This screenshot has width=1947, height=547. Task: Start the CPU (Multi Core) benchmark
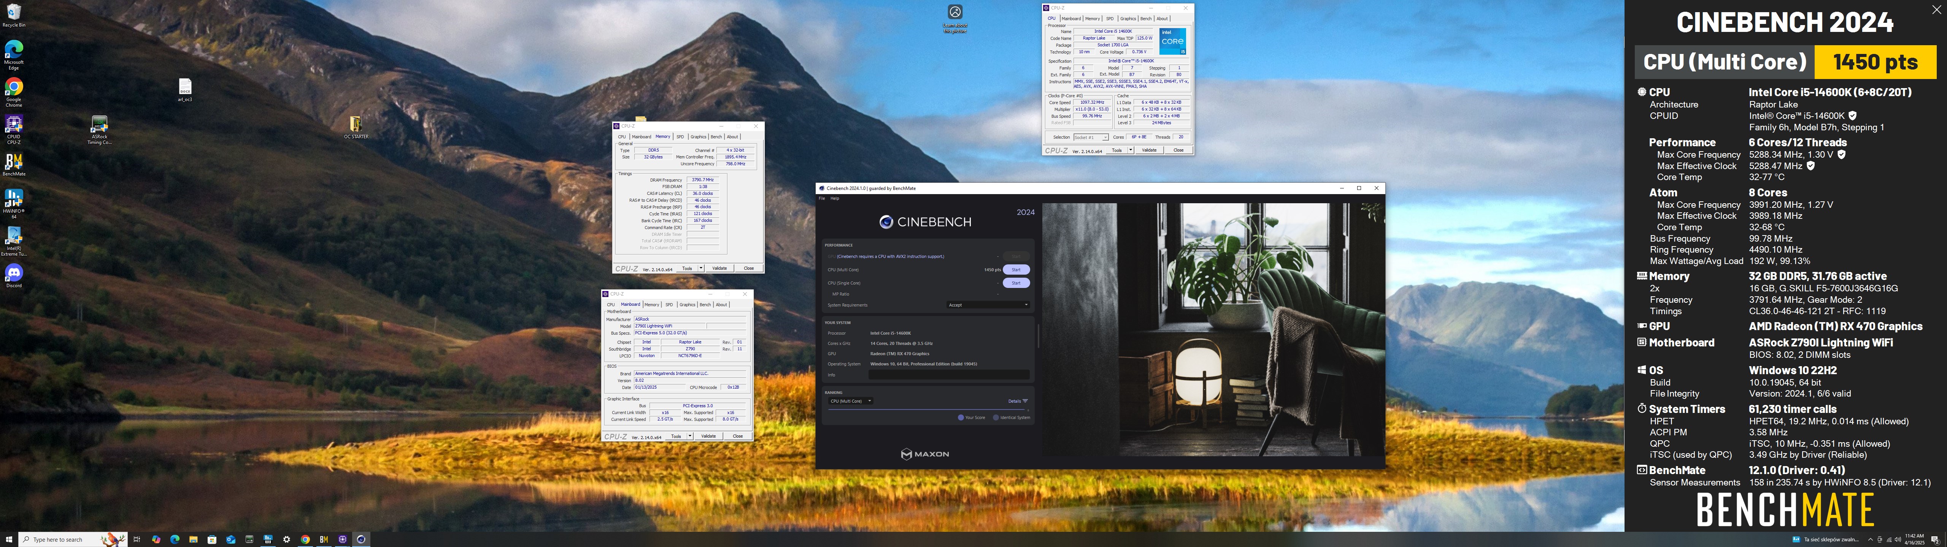point(1016,270)
